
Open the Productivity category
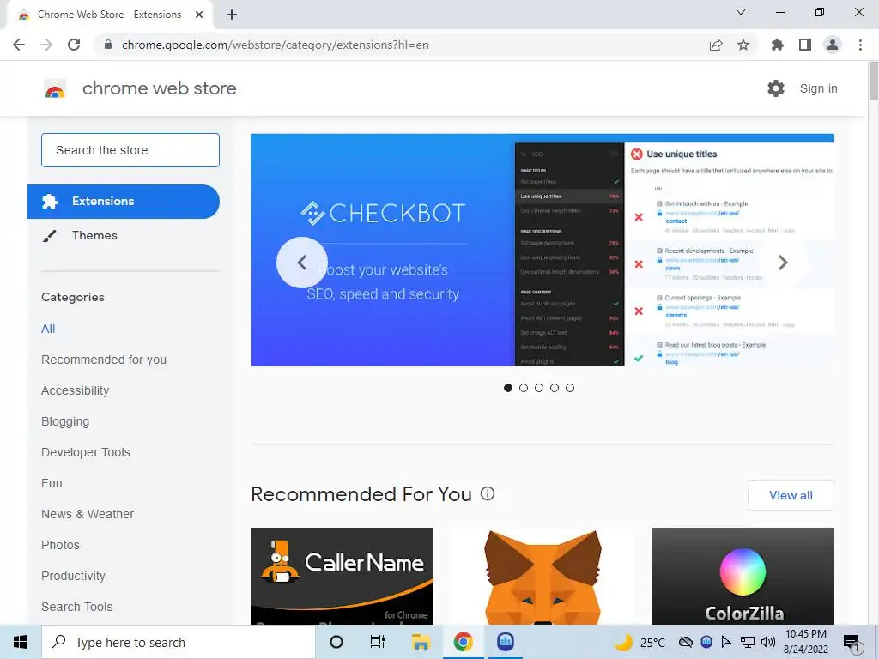74,576
